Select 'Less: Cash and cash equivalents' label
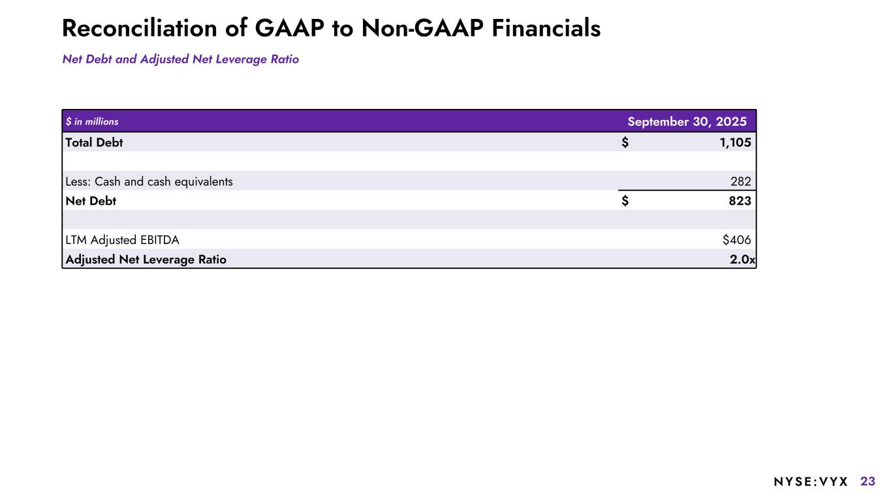The height and width of the screenshot is (501, 891). [149, 181]
